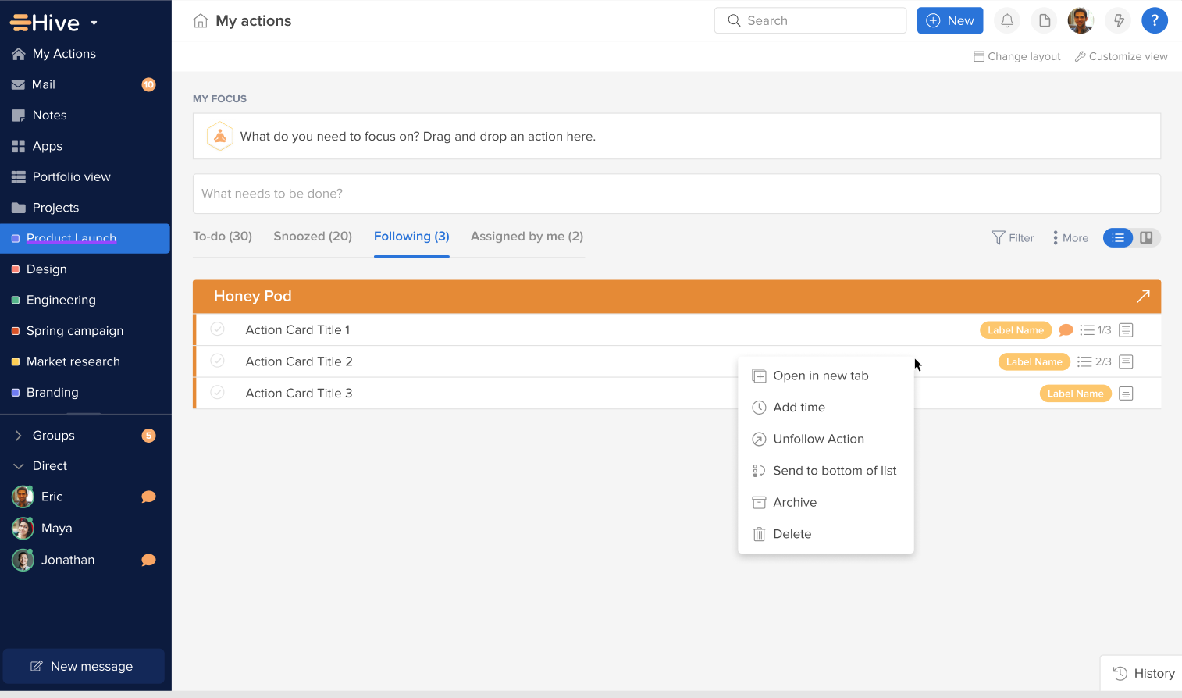1182x698 pixels.
Task: Click Customize view
Action: point(1121,56)
